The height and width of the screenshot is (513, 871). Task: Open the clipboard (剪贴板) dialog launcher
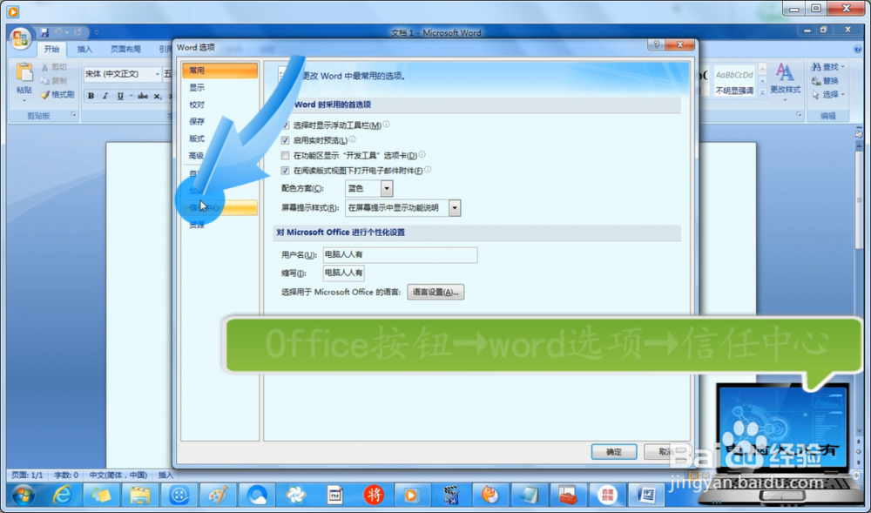point(73,115)
